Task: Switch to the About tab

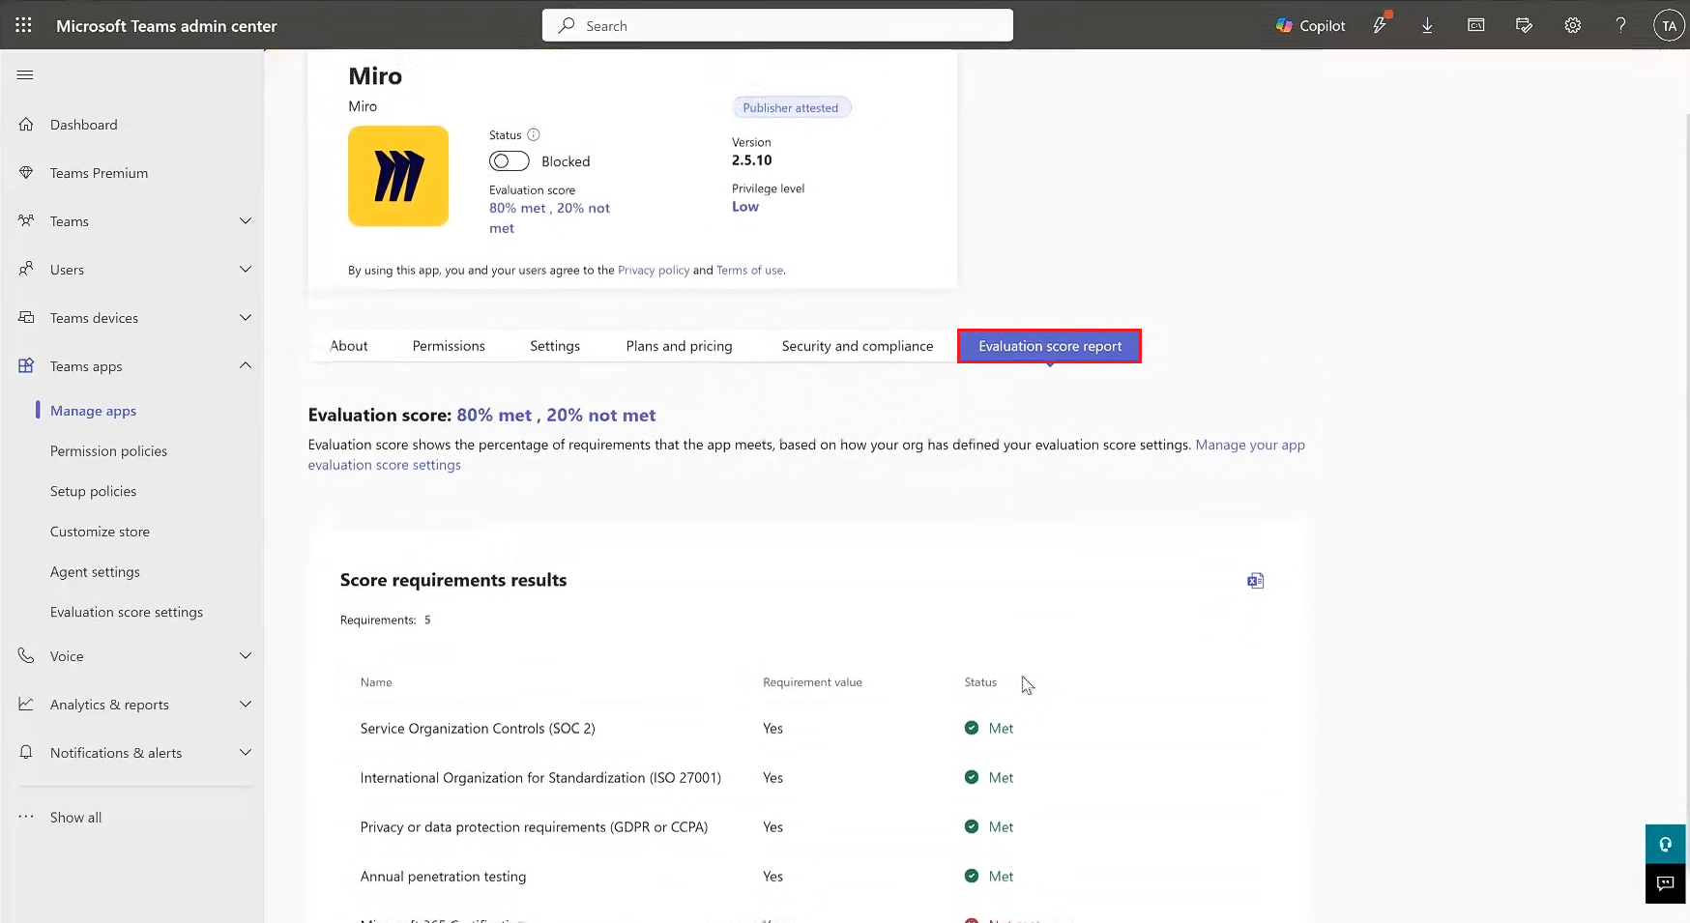Action: pos(349,346)
